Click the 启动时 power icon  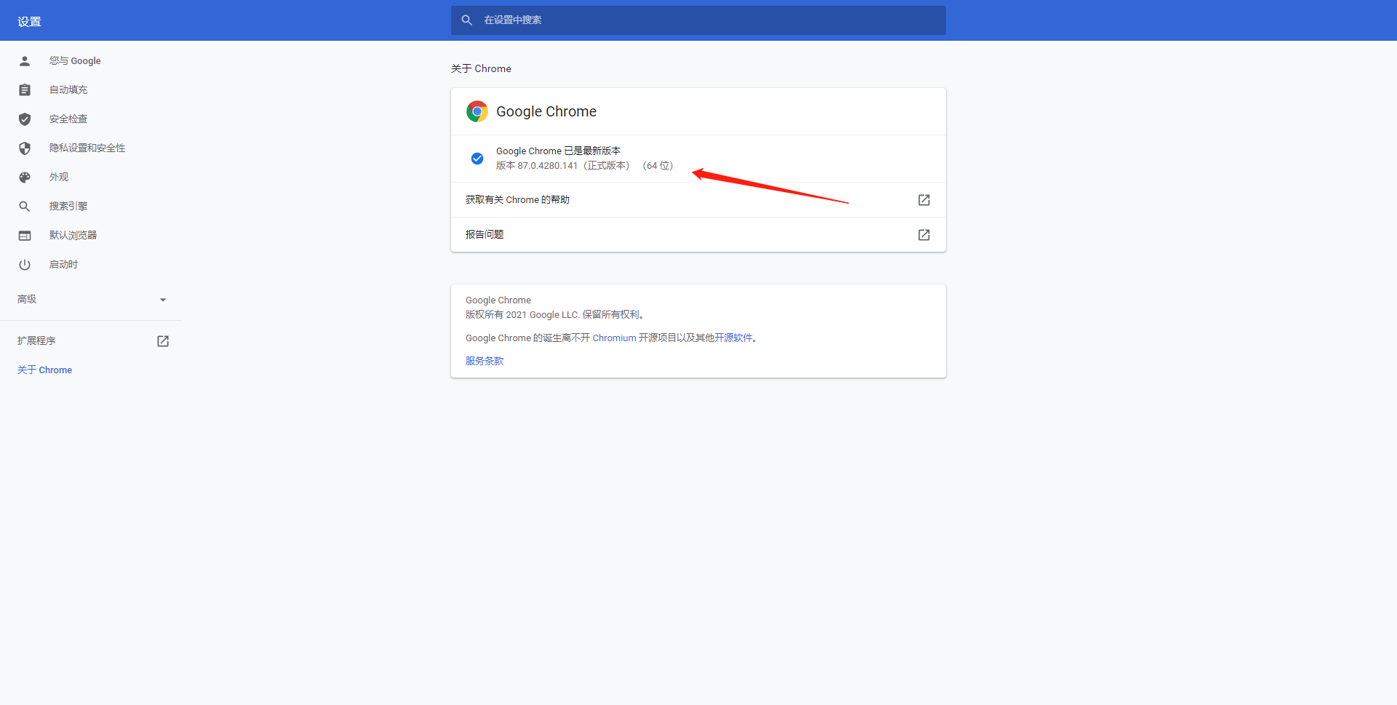[x=24, y=264]
